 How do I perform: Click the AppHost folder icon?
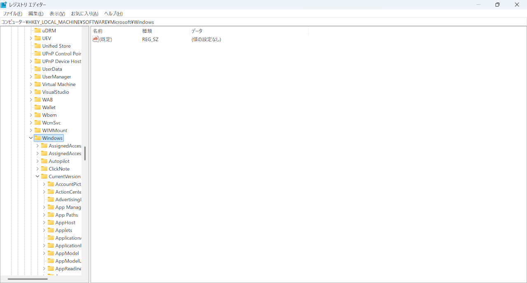(51, 223)
